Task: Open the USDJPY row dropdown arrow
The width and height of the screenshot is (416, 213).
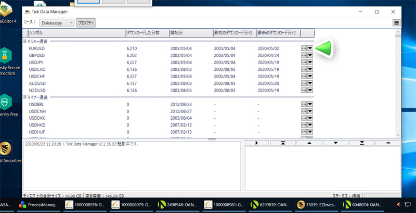Action: (x=310, y=62)
